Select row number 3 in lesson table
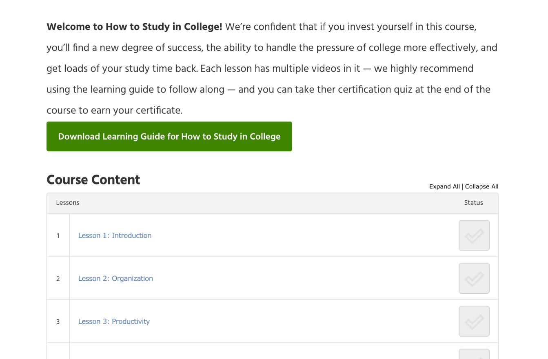 point(58,322)
